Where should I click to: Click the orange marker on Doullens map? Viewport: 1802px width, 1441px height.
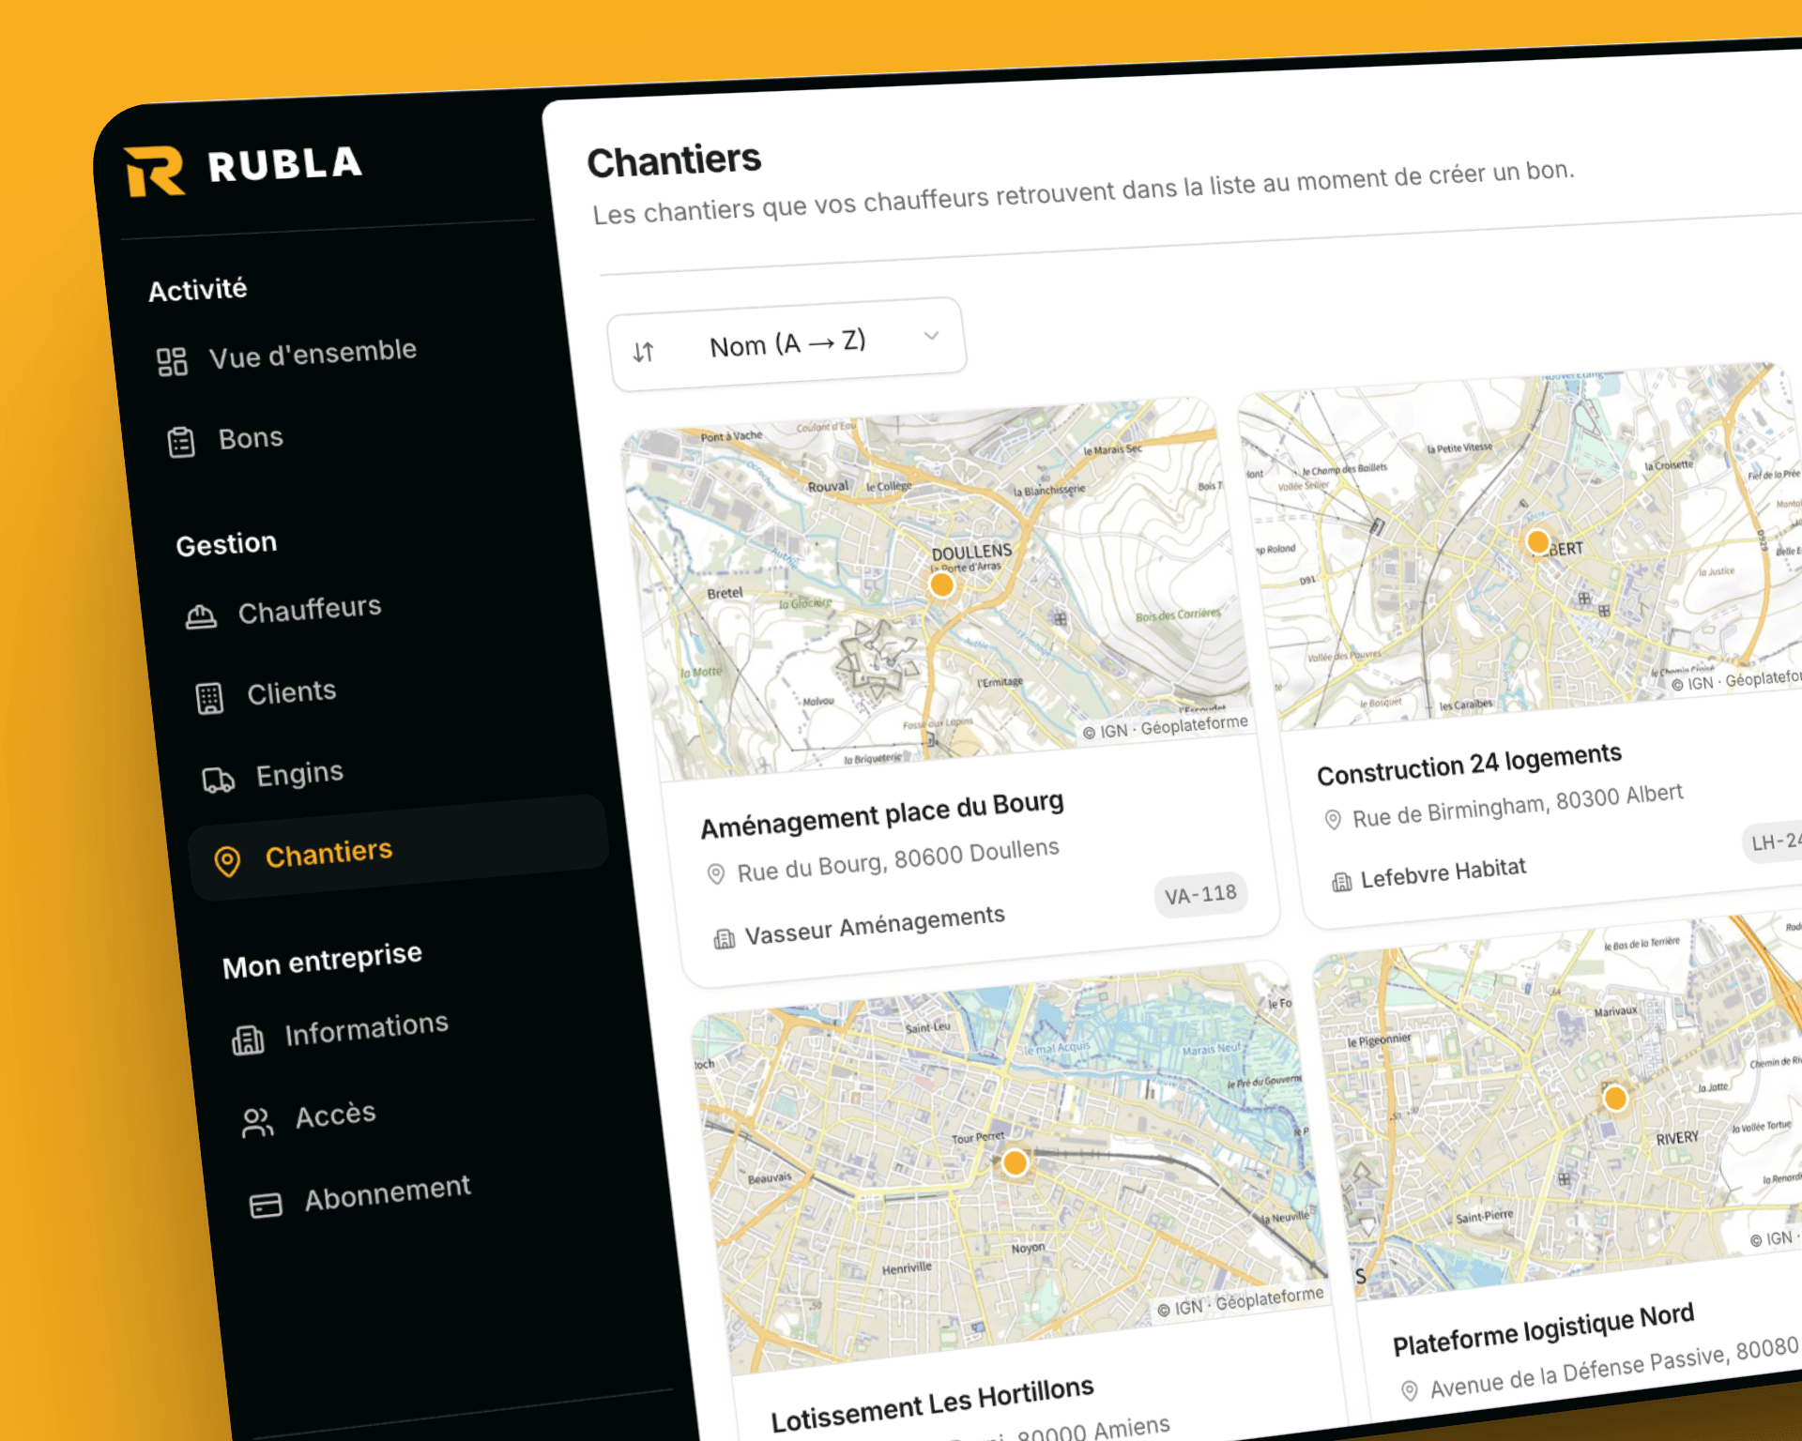(941, 585)
